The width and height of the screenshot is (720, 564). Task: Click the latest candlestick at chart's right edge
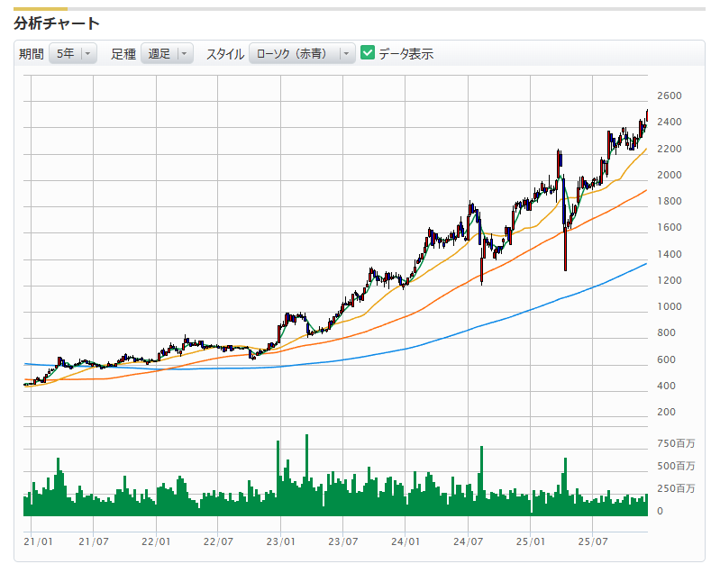646,115
